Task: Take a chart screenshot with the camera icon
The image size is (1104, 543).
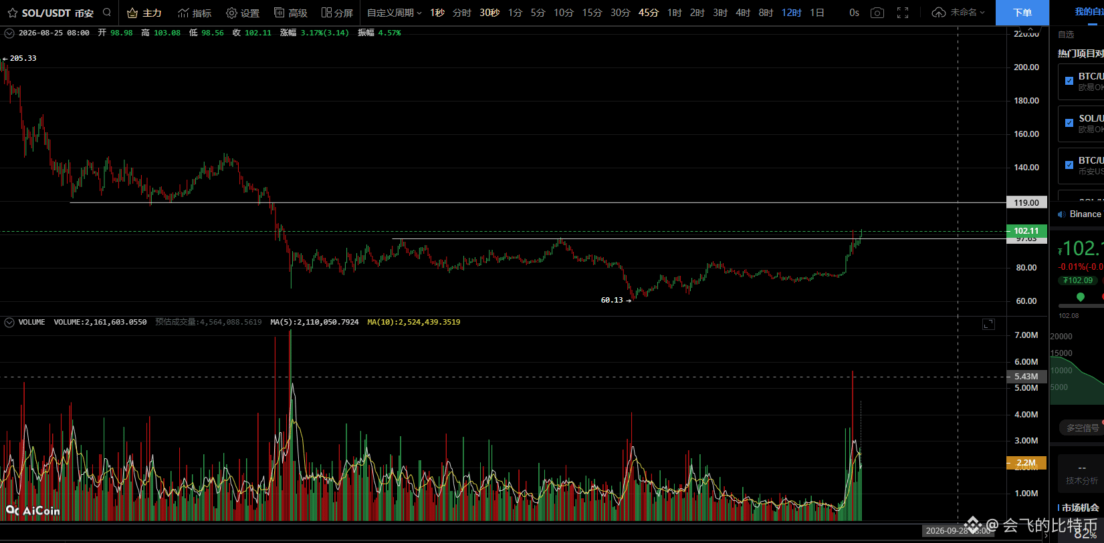Action: tap(877, 13)
